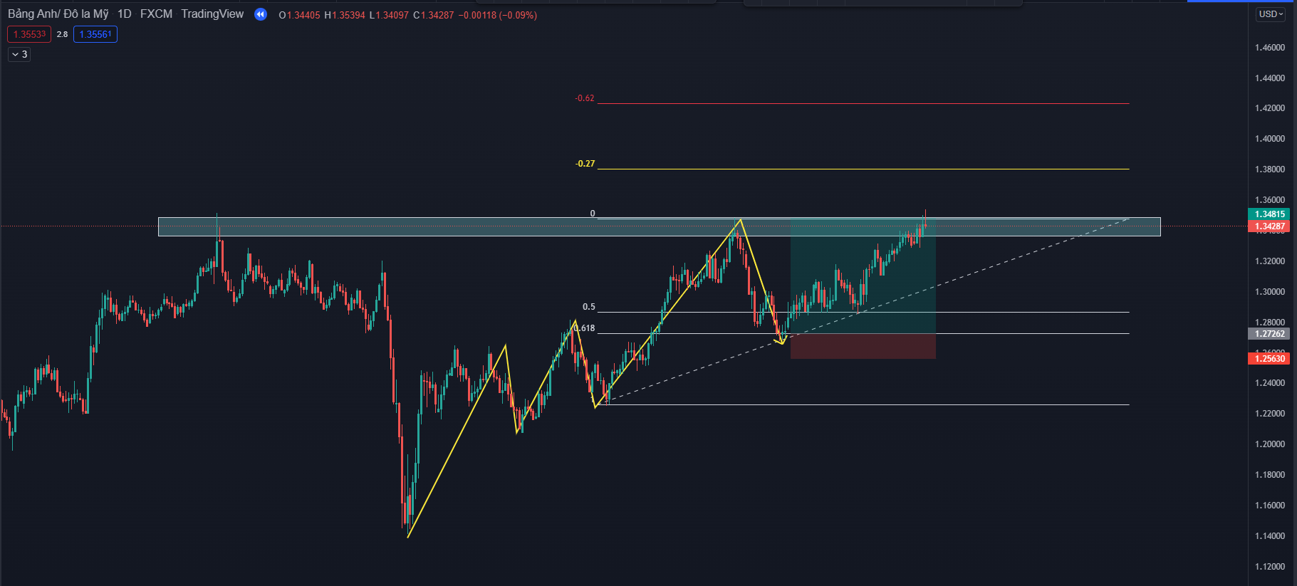1297x586 pixels.
Task: Click the Fibonacci -0.27 level label
Action: tap(585, 164)
